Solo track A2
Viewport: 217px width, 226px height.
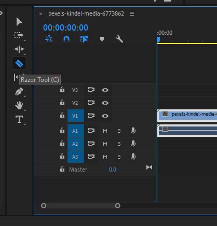coord(119,144)
